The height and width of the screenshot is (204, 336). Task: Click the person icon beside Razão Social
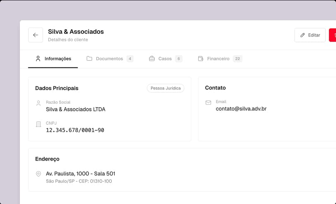point(38,103)
